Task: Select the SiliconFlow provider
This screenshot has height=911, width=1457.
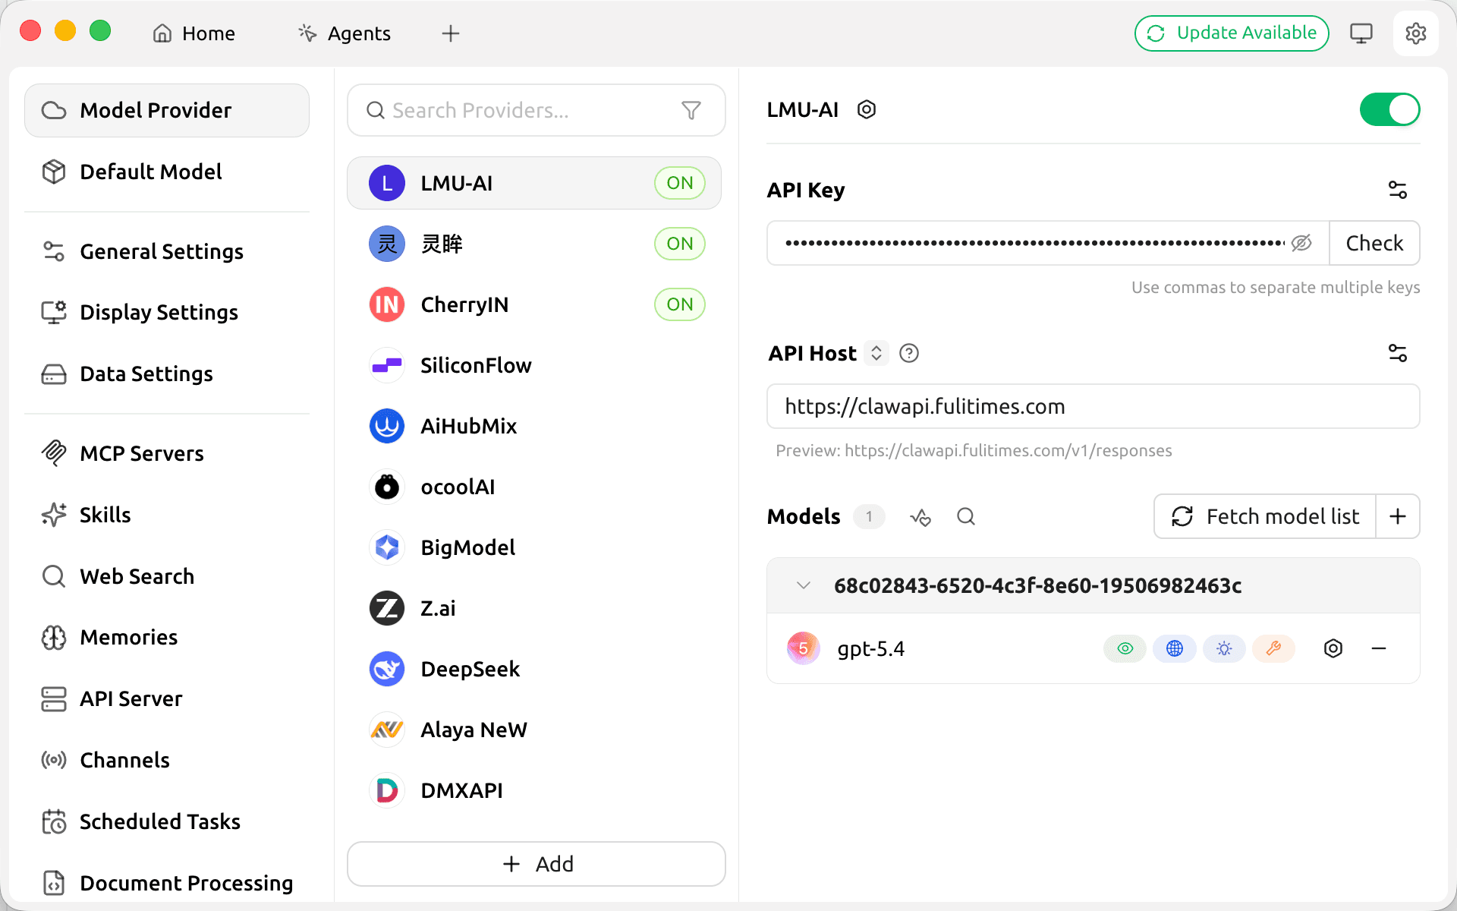Action: pyautogui.click(x=534, y=365)
